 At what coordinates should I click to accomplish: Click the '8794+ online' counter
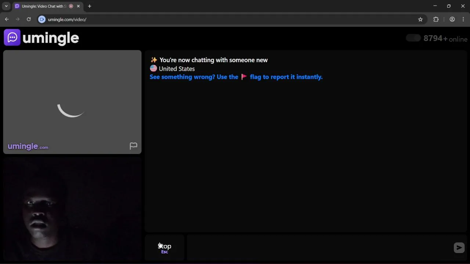(445, 38)
